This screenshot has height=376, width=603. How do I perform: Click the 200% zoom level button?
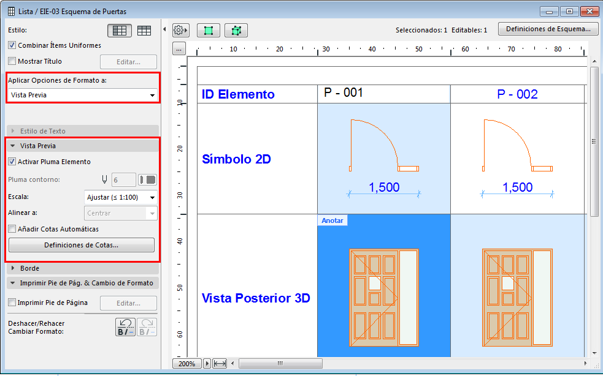187,364
